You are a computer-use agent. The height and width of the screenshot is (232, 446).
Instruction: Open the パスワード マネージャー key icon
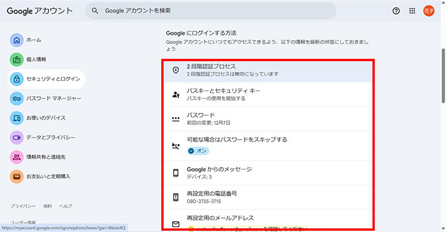[17, 99]
